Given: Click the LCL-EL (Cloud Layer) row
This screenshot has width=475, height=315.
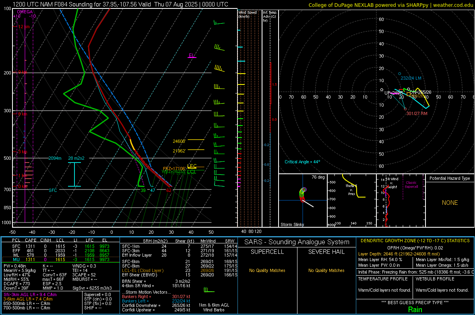Looking at the screenshot, I should click(x=180, y=270).
